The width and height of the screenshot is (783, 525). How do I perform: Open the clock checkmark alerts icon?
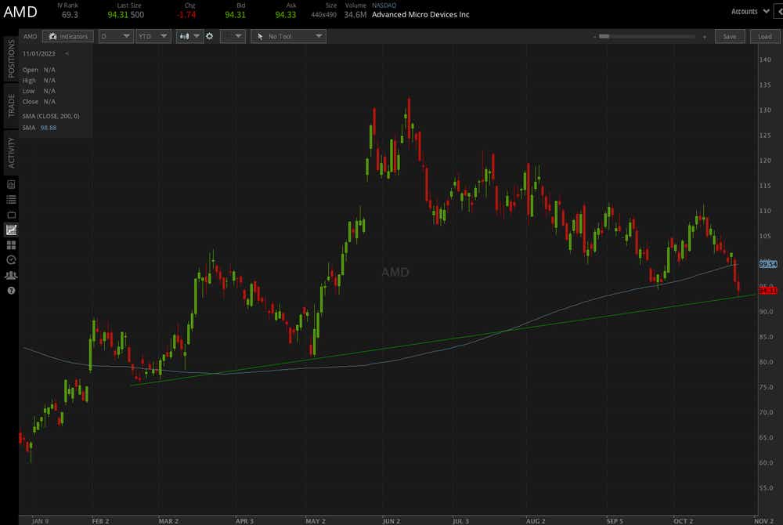tap(11, 260)
